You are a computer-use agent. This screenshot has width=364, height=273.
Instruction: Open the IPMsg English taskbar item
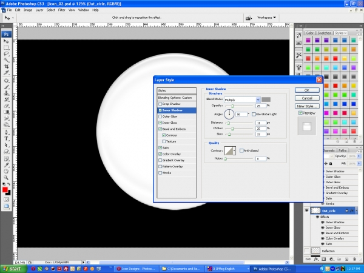[228, 269]
